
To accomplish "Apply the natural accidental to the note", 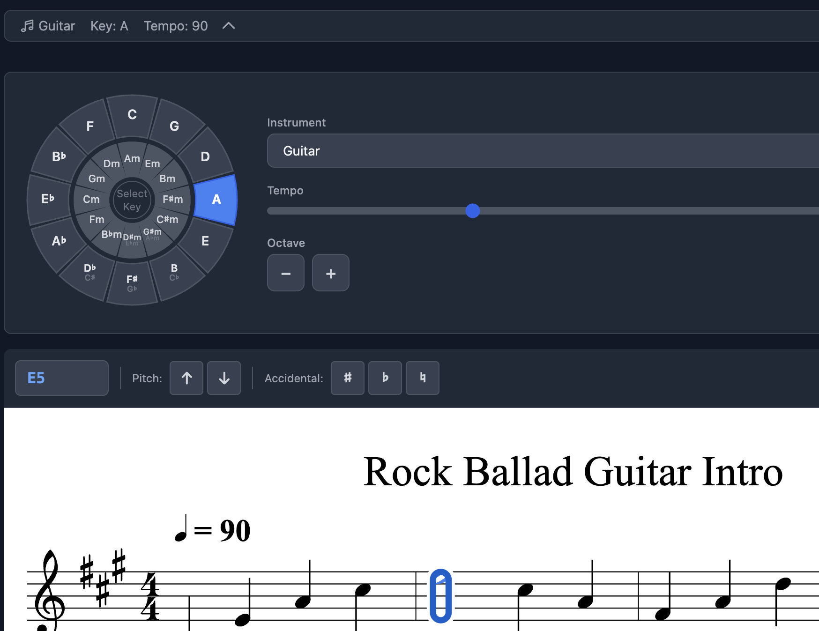I will pyautogui.click(x=422, y=378).
